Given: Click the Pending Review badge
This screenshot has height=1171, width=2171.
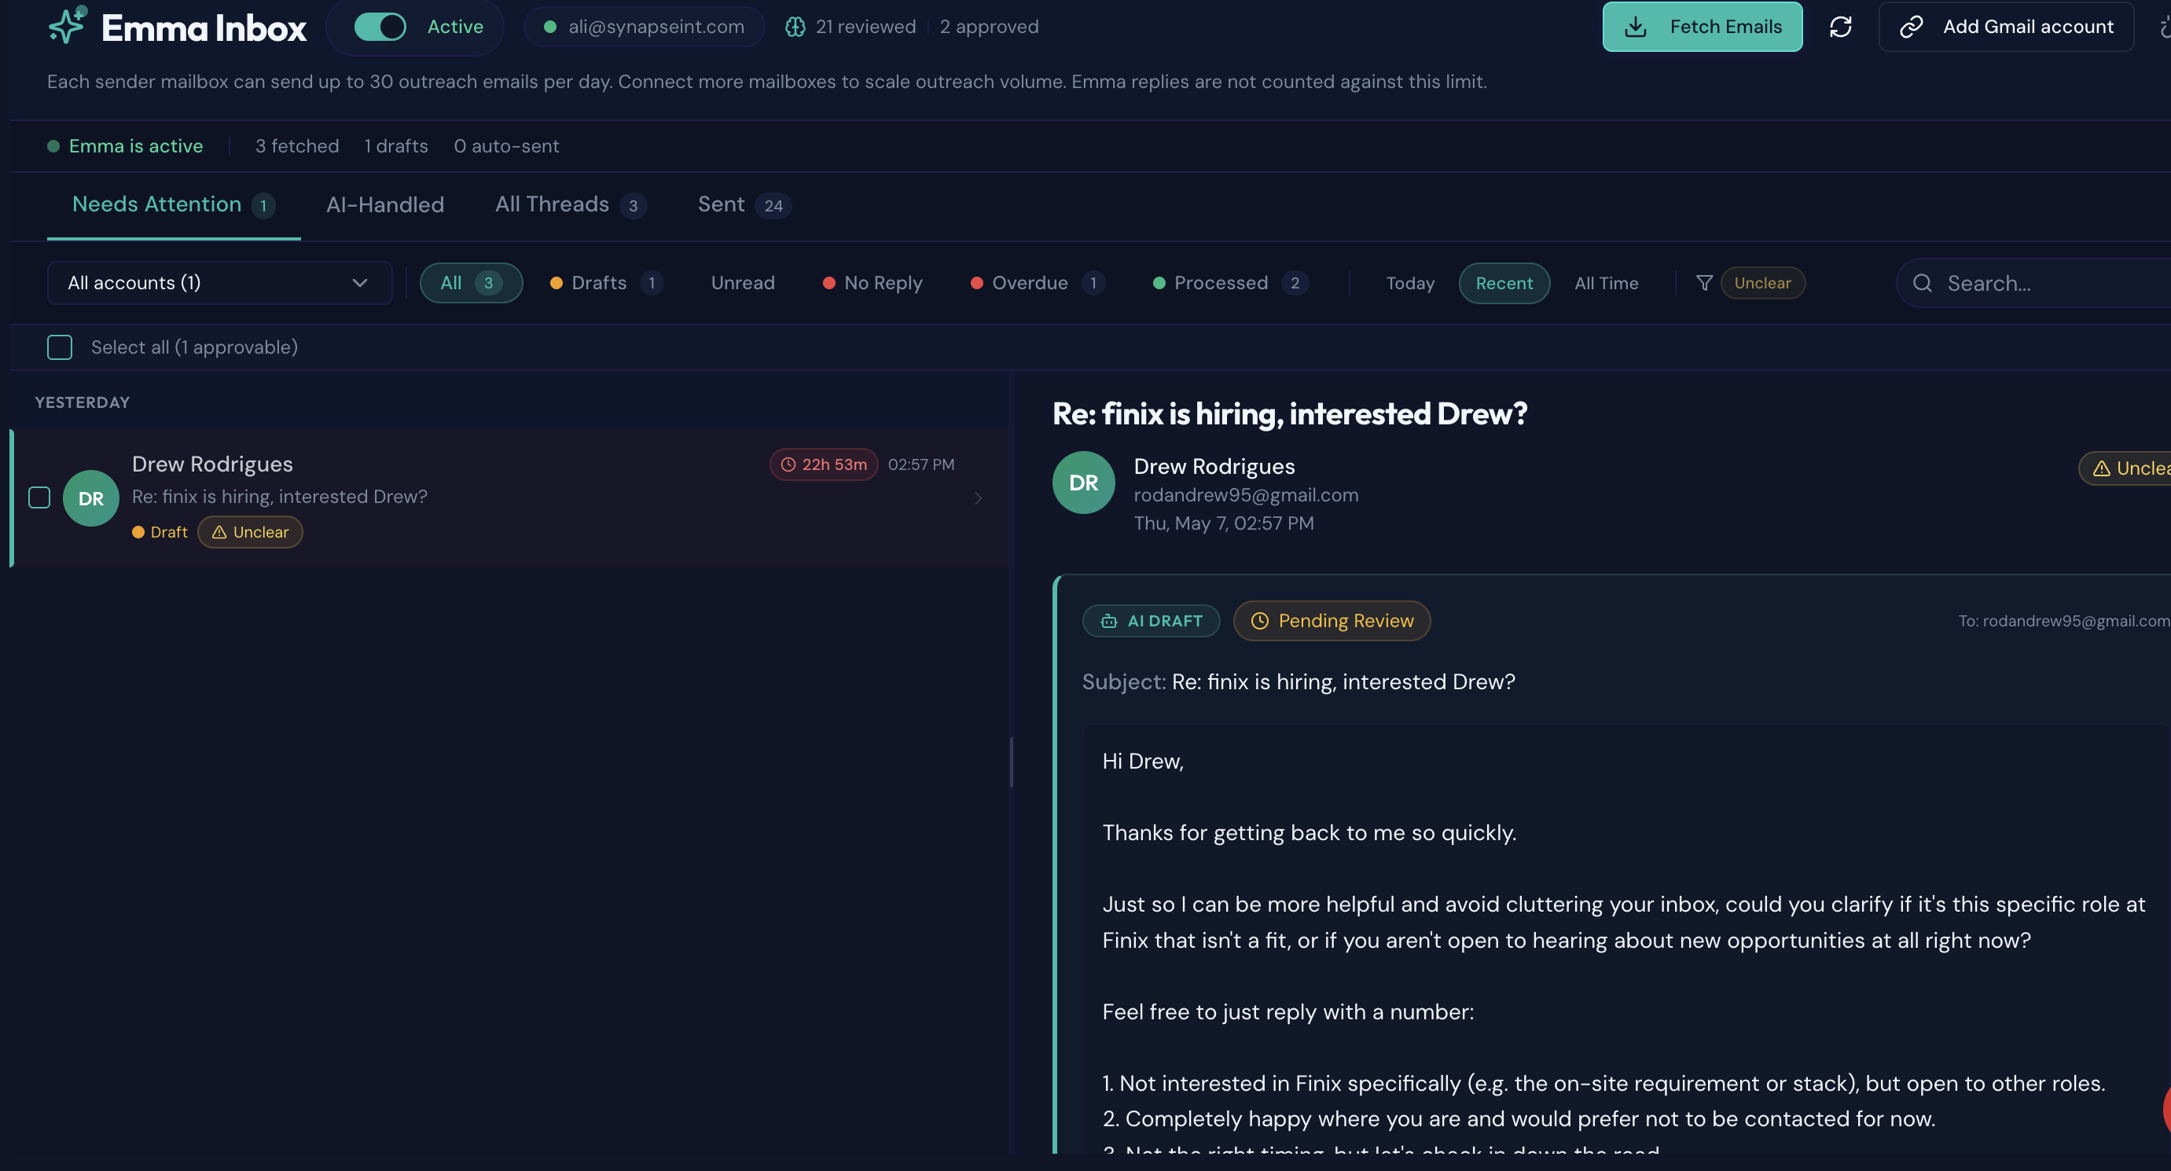Looking at the screenshot, I should [1332, 621].
